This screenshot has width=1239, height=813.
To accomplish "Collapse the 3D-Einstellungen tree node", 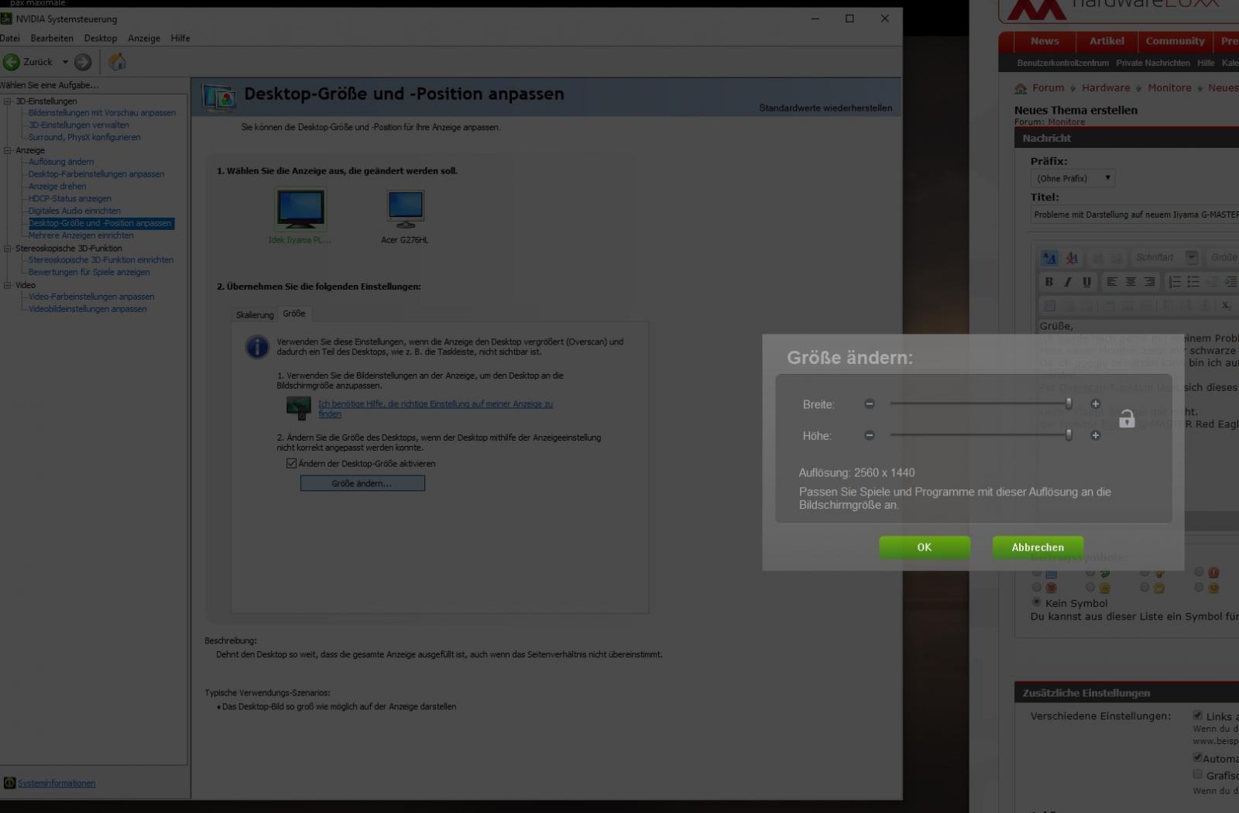I will coord(8,101).
